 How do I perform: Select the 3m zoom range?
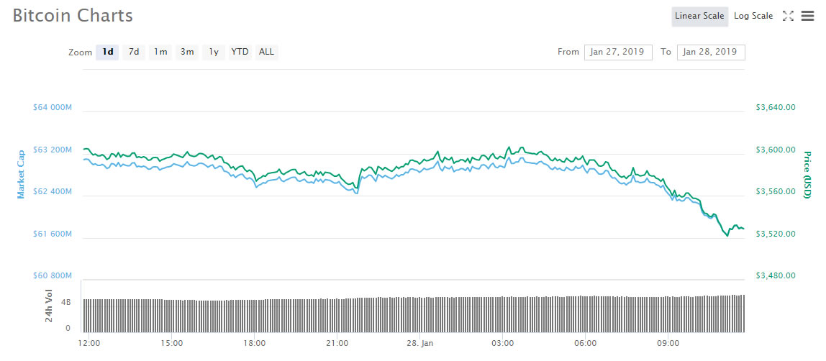(187, 52)
